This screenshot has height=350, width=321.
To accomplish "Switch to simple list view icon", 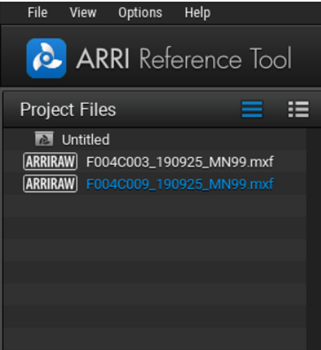I will [252, 109].
